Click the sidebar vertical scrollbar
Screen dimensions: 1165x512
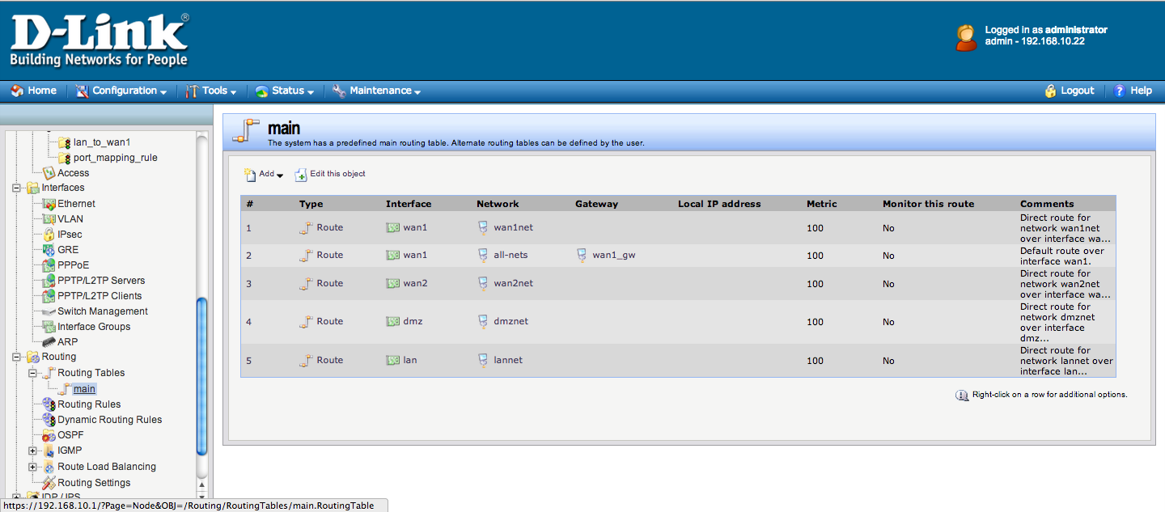pyautogui.click(x=202, y=378)
